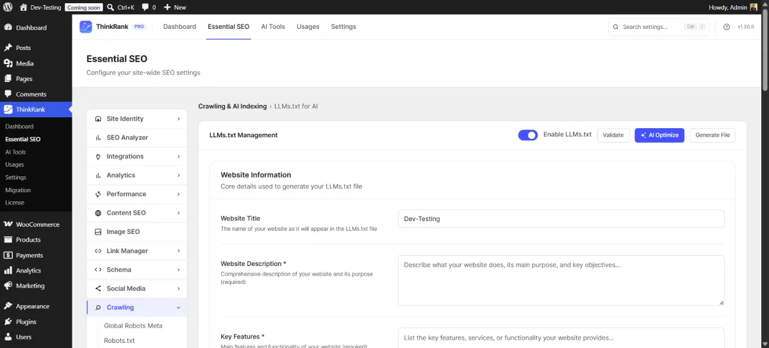Open the License submenu link

point(15,203)
